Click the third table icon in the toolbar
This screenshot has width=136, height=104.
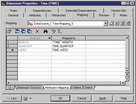coord(29,31)
